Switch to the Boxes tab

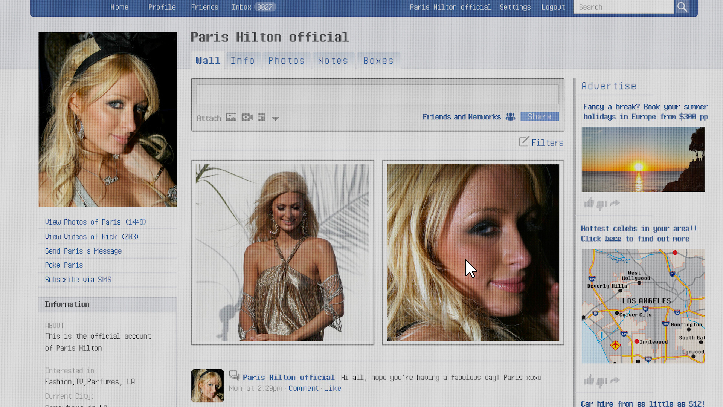pos(378,61)
